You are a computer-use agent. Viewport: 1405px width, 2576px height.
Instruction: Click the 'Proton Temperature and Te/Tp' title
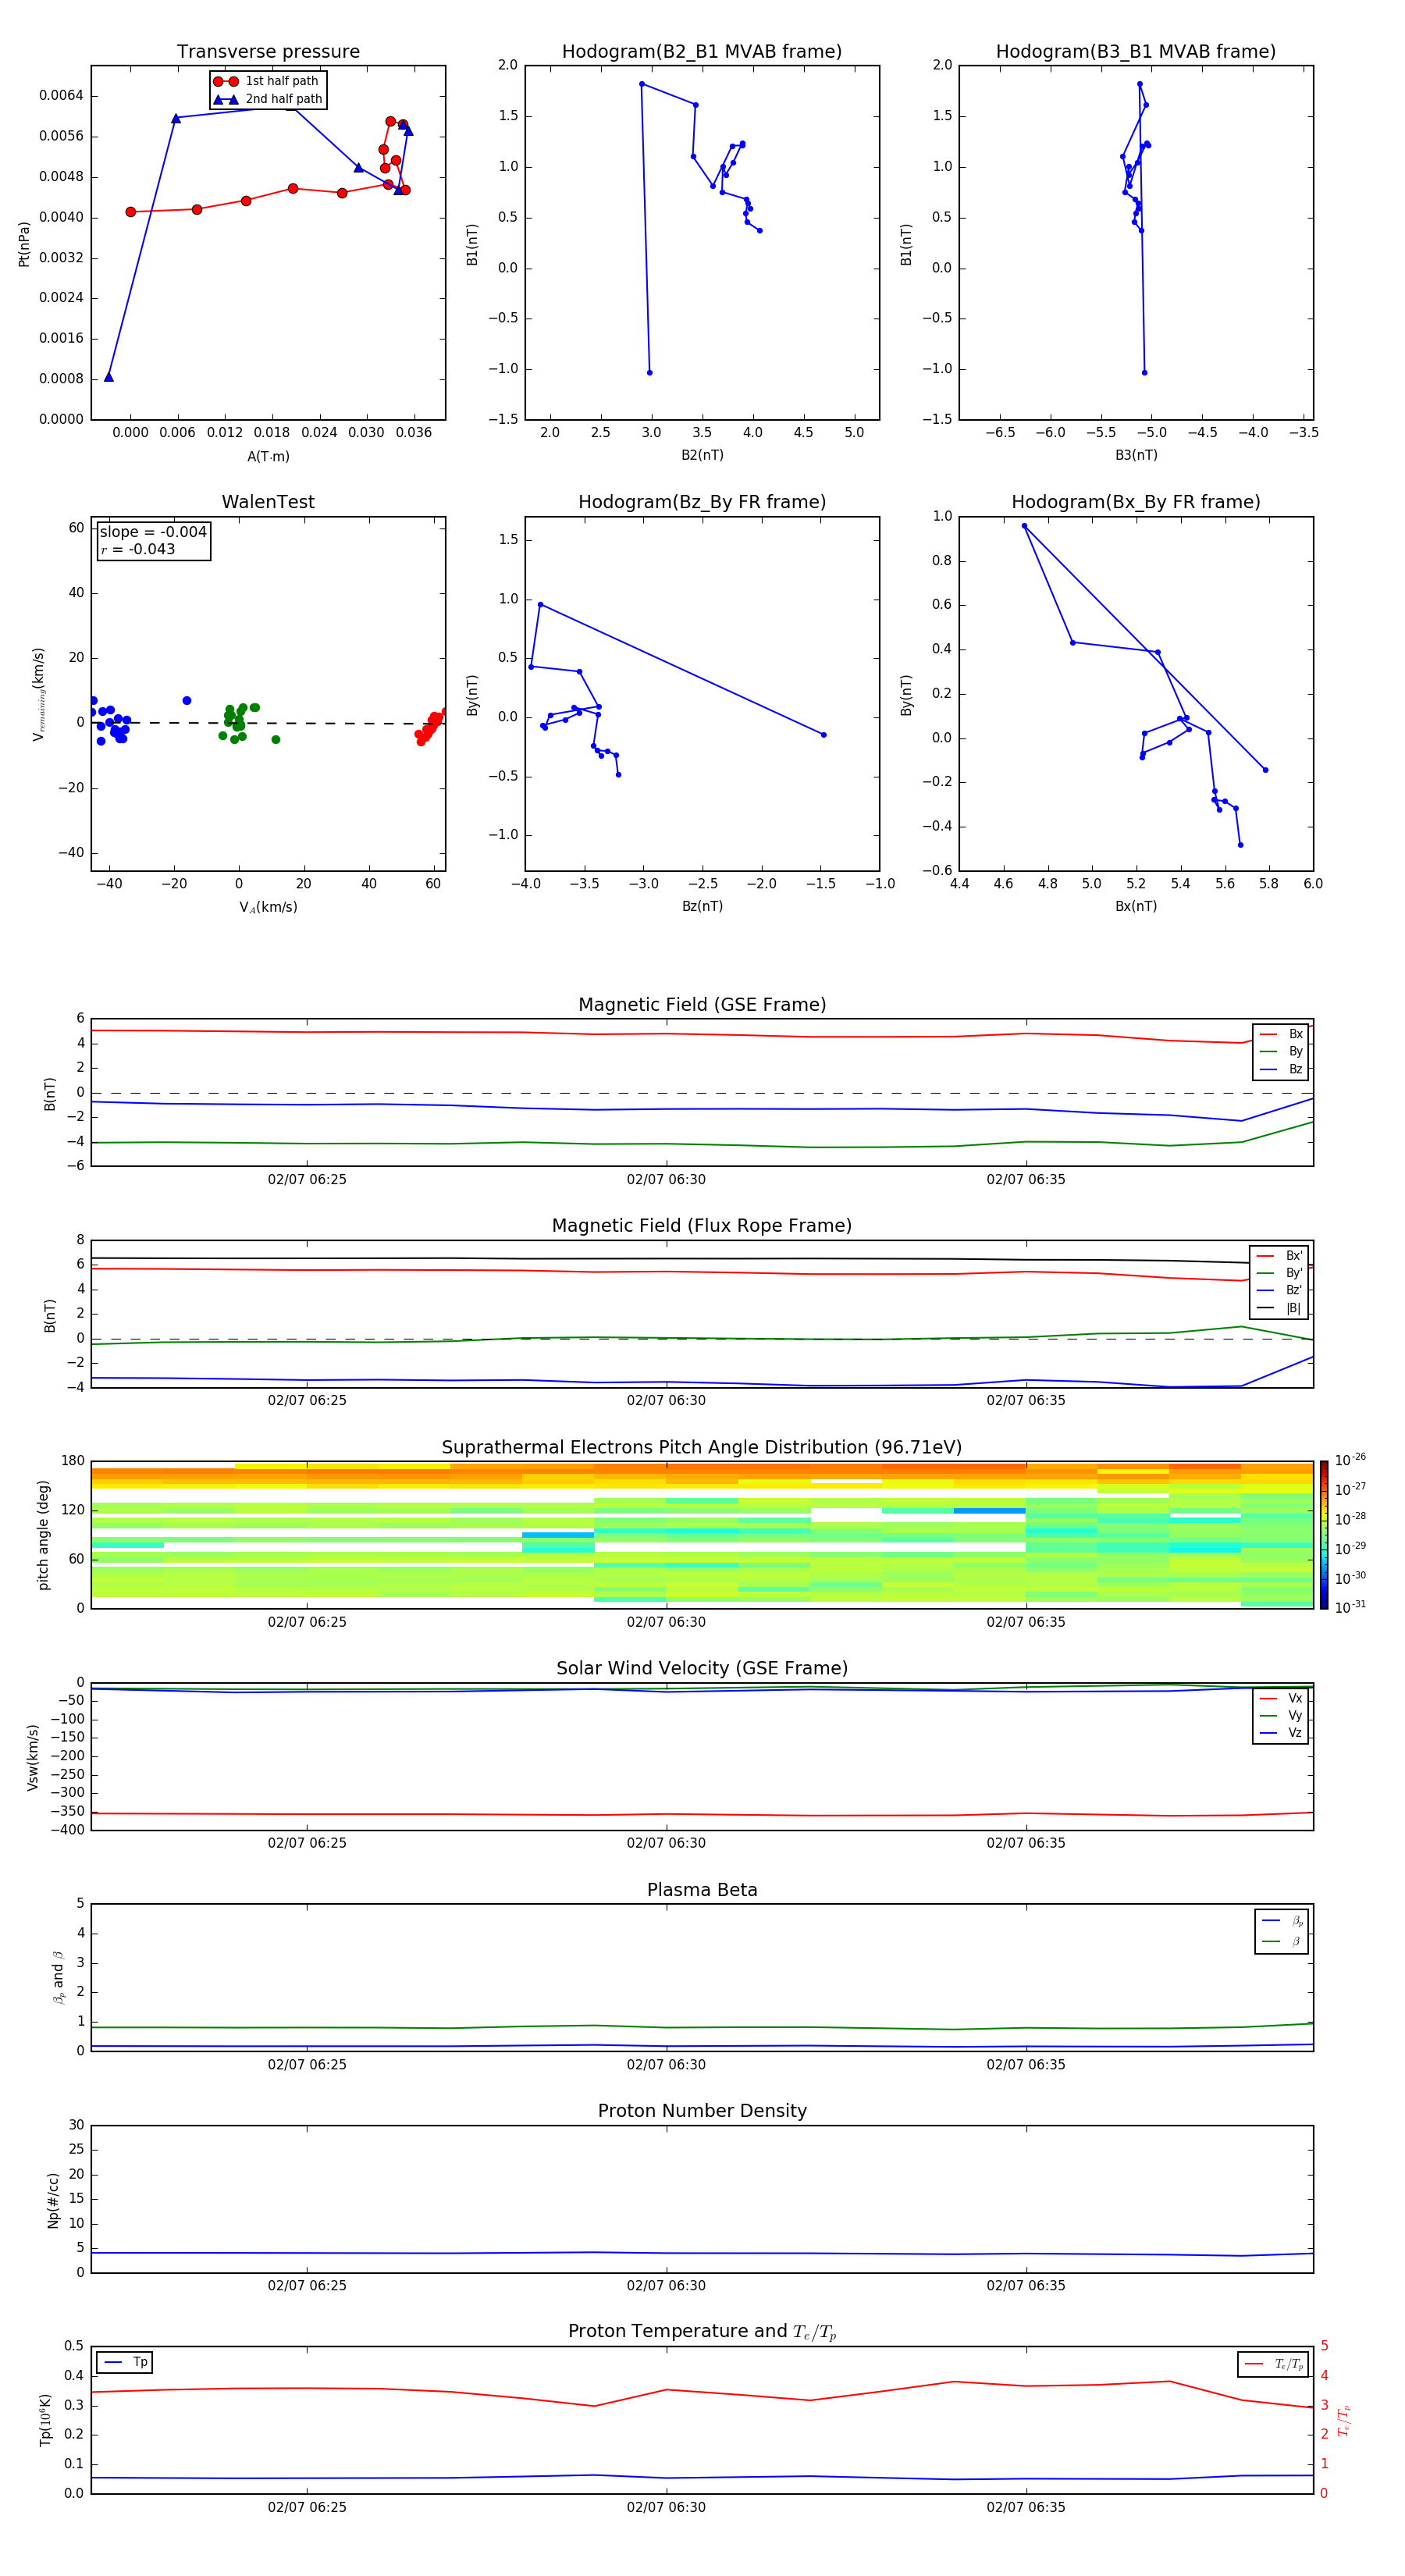pos(702,2332)
